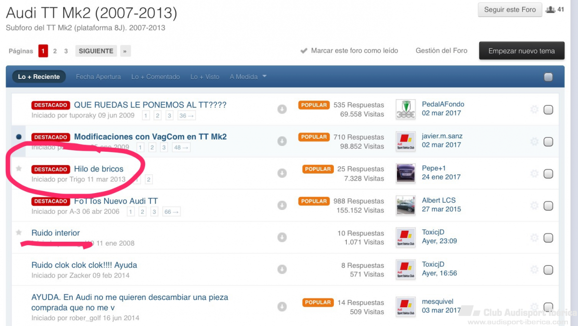This screenshot has height=326, width=578.
Task: View PedalAFondo avatar thumbnail
Action: [406, 109]
